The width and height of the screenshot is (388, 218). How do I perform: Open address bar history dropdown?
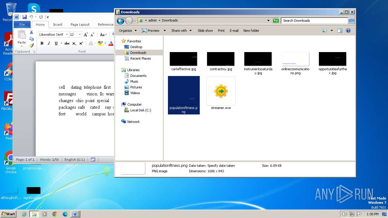[x=268, y=21]
